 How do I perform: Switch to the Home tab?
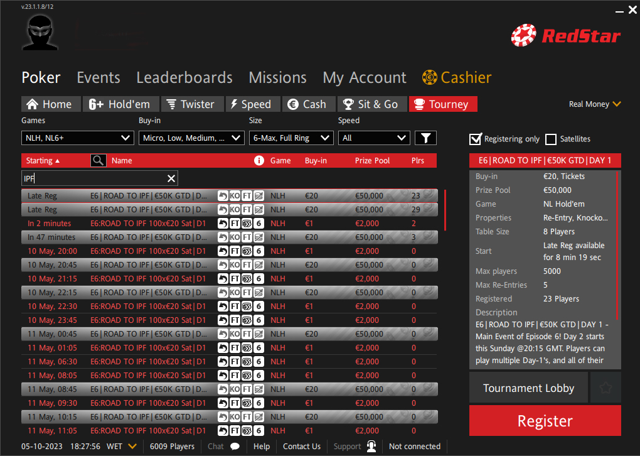(x=51, y=104)
